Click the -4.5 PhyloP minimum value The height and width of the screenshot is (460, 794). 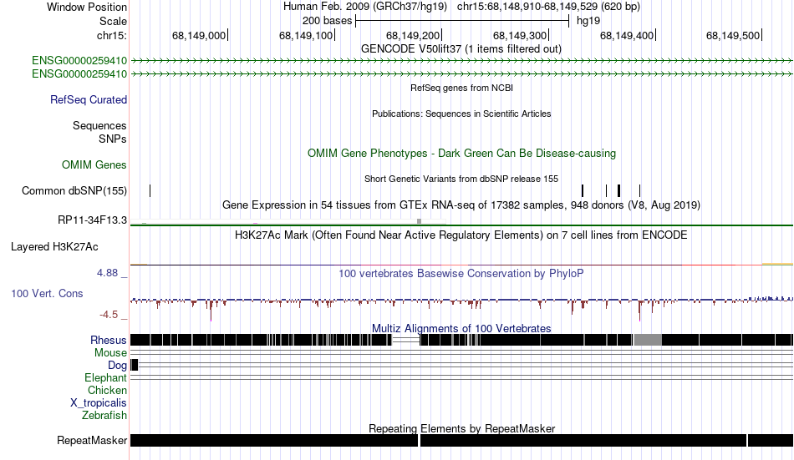pyautogui.click(x=109, y=315)
